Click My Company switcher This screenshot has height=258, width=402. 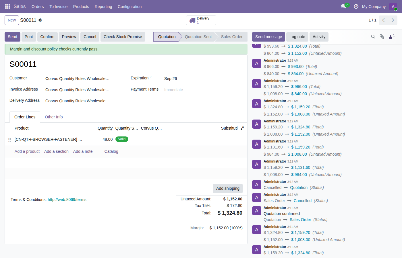click(374, 7)
